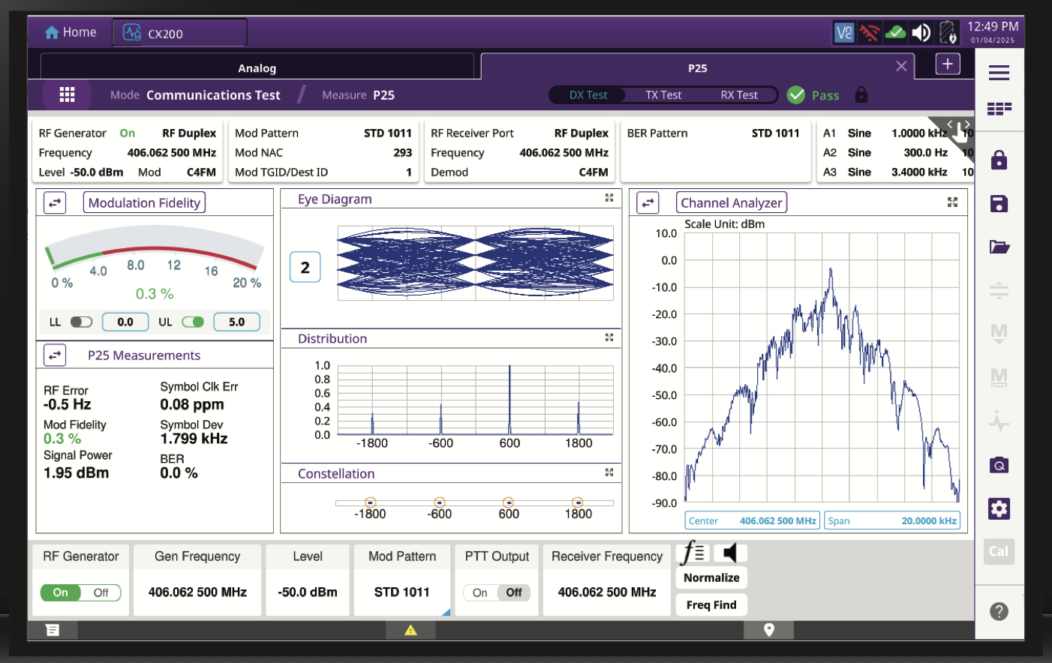Viewport: 1052px width, 663px height.
Task: Expand the Eye Diagram panel
Action: pos(609,198)
